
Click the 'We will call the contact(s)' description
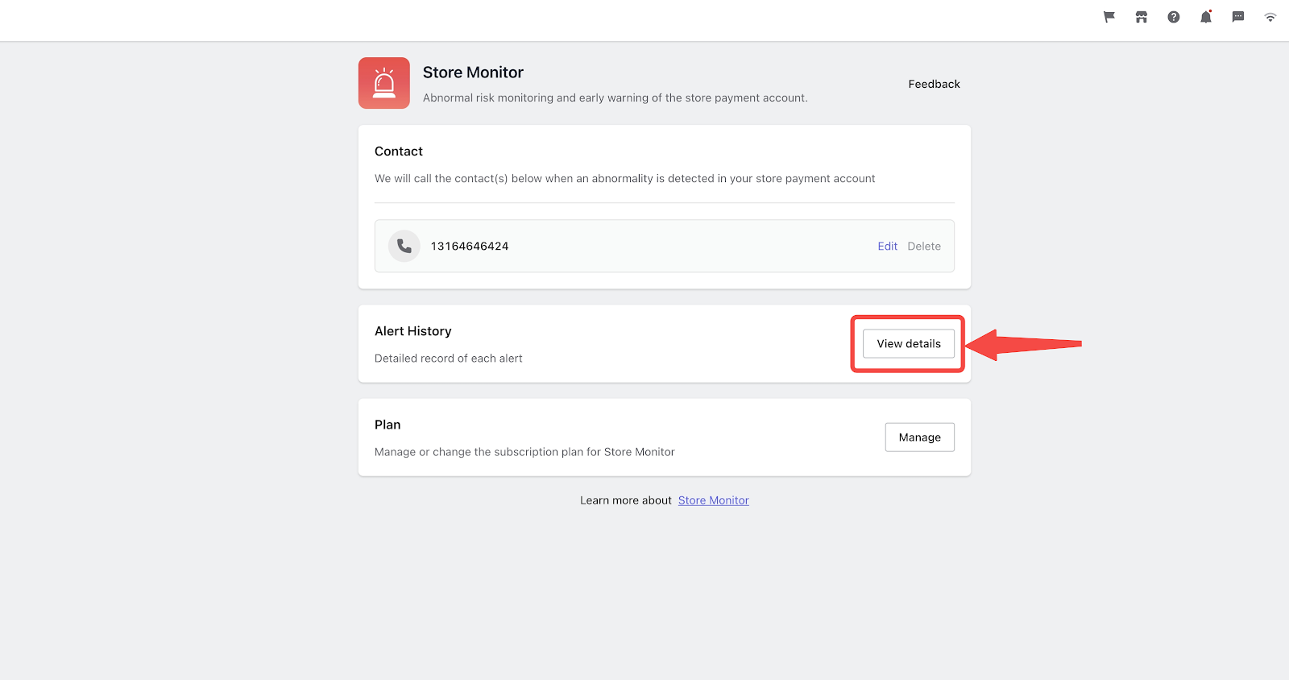624,179
